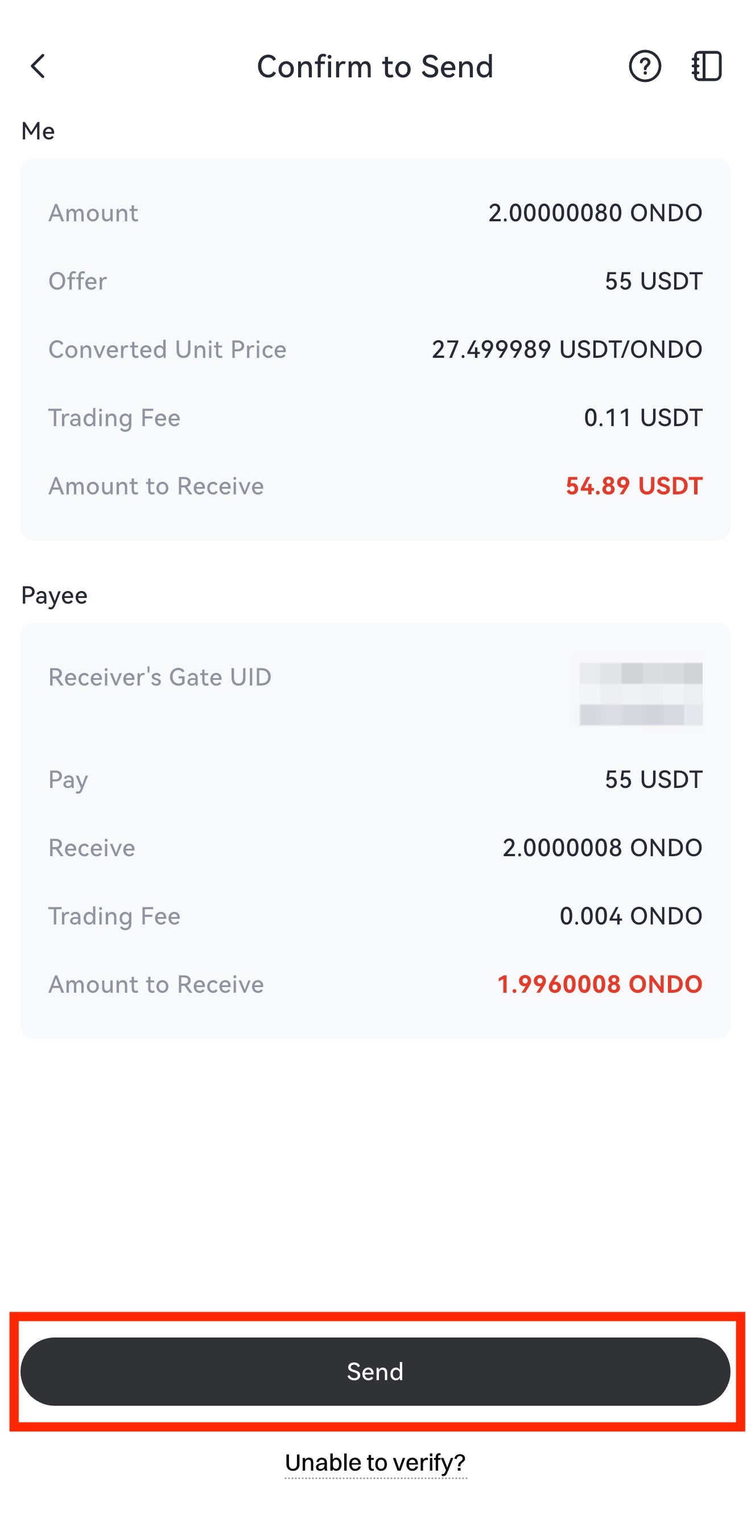Open the guide book icon
751x1515 pixels.
click(x=706, y=66)
